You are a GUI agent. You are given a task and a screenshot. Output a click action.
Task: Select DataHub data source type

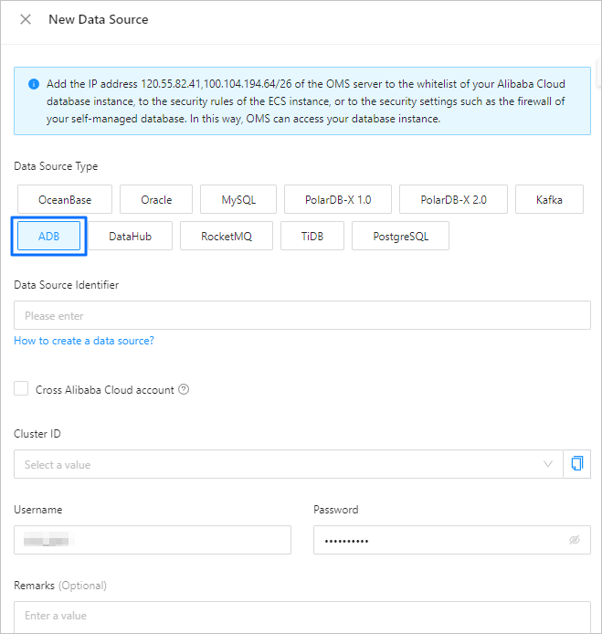130,236
